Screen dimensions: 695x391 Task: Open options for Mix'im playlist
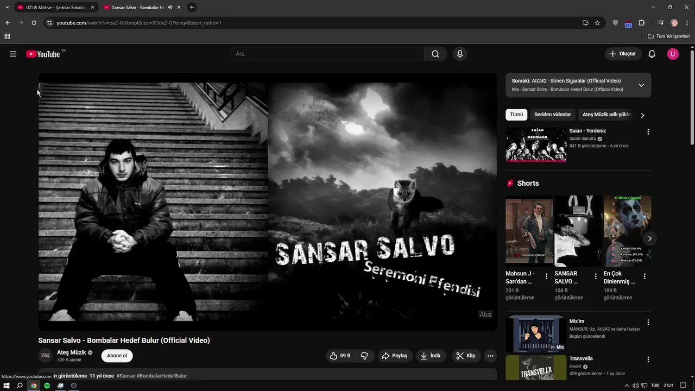coord(648,323)
